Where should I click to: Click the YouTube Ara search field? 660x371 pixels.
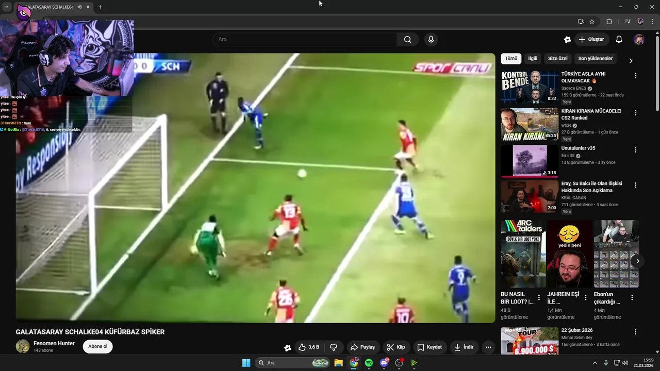click(x=304, y=40)
